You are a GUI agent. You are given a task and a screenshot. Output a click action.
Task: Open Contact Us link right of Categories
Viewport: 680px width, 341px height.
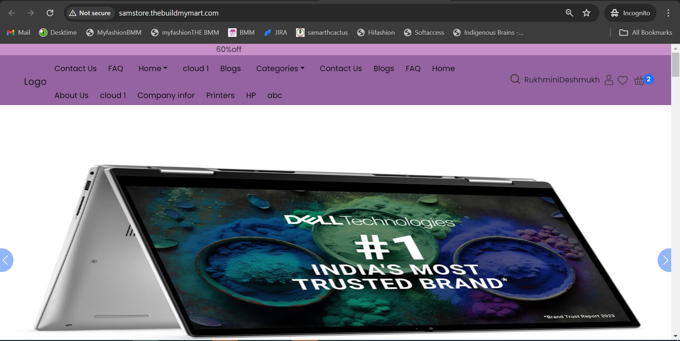[x=341, y=69]
